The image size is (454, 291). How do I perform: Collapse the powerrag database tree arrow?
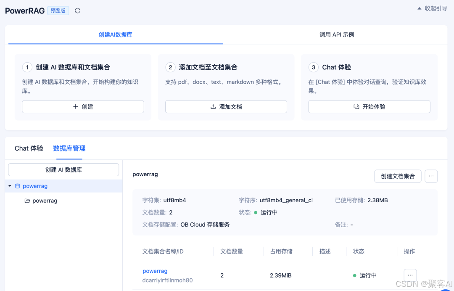click(10, 186)
